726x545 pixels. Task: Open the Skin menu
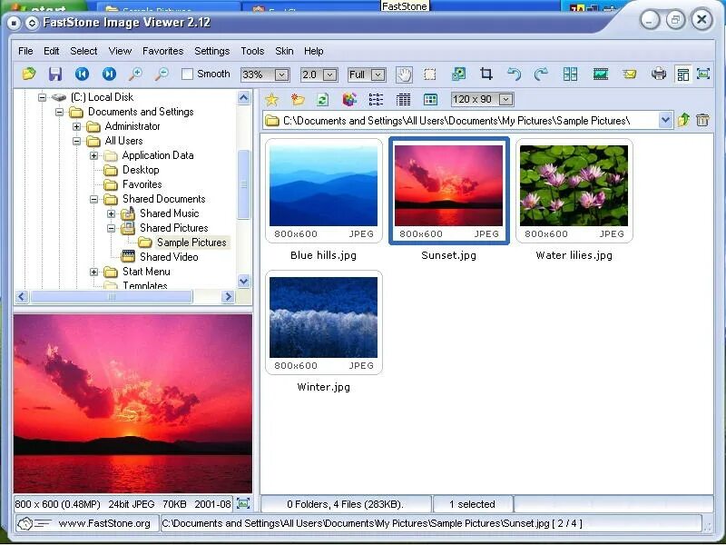[284, 51]
